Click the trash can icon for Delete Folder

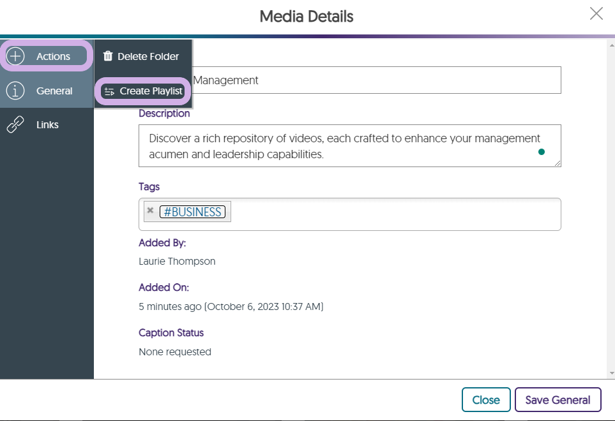108,56
